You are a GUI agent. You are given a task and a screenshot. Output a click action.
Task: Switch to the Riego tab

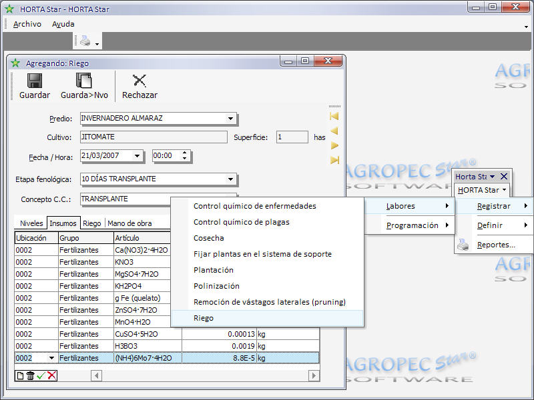[92, 223]
